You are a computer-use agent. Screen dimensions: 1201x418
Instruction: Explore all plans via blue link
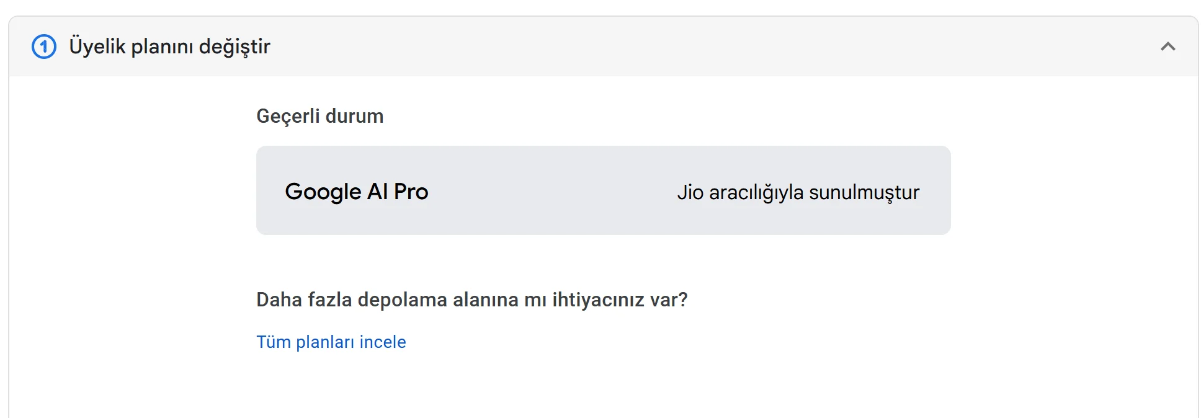331,342
